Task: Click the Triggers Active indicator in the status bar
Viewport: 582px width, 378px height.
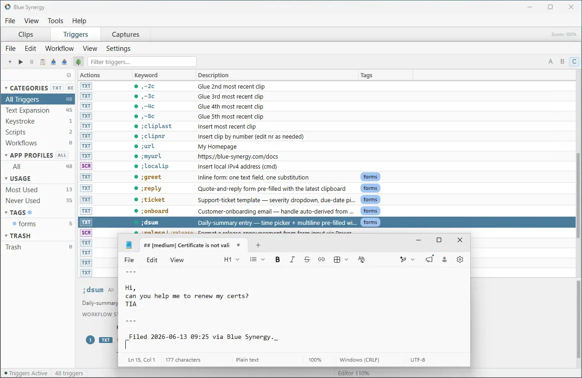Action: 25,373
